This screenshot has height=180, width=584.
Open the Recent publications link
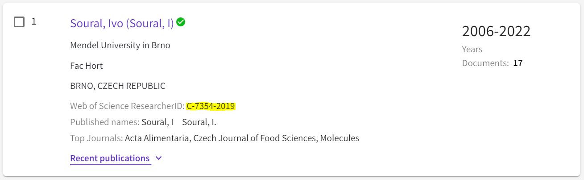click(x=110, y=158)
